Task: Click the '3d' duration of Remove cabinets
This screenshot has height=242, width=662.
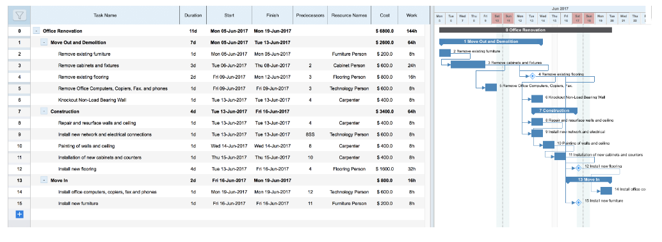Action: tap(193, 65)
